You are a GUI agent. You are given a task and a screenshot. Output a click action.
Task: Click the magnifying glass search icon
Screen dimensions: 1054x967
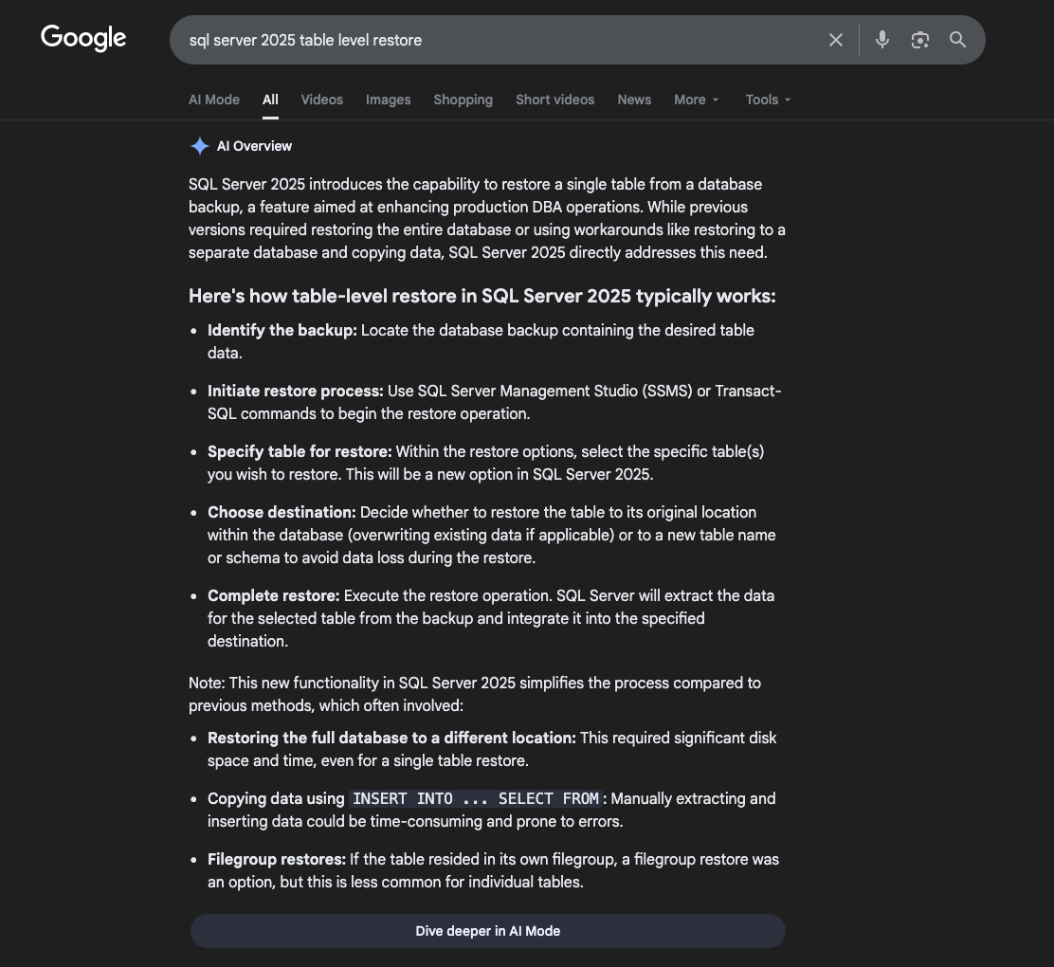pyautogui.click(x=957, y=40)
